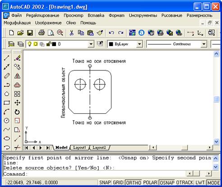
Task: Jump to first layout tab arrow
Action: 27,148
